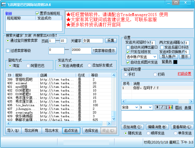The image size is (195, 148).
Task: Select message row 你好，在吗？
Action: pos(157,88)
